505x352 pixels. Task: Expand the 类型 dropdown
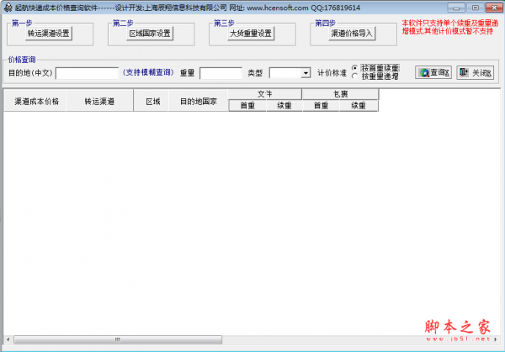click(306, 73)
